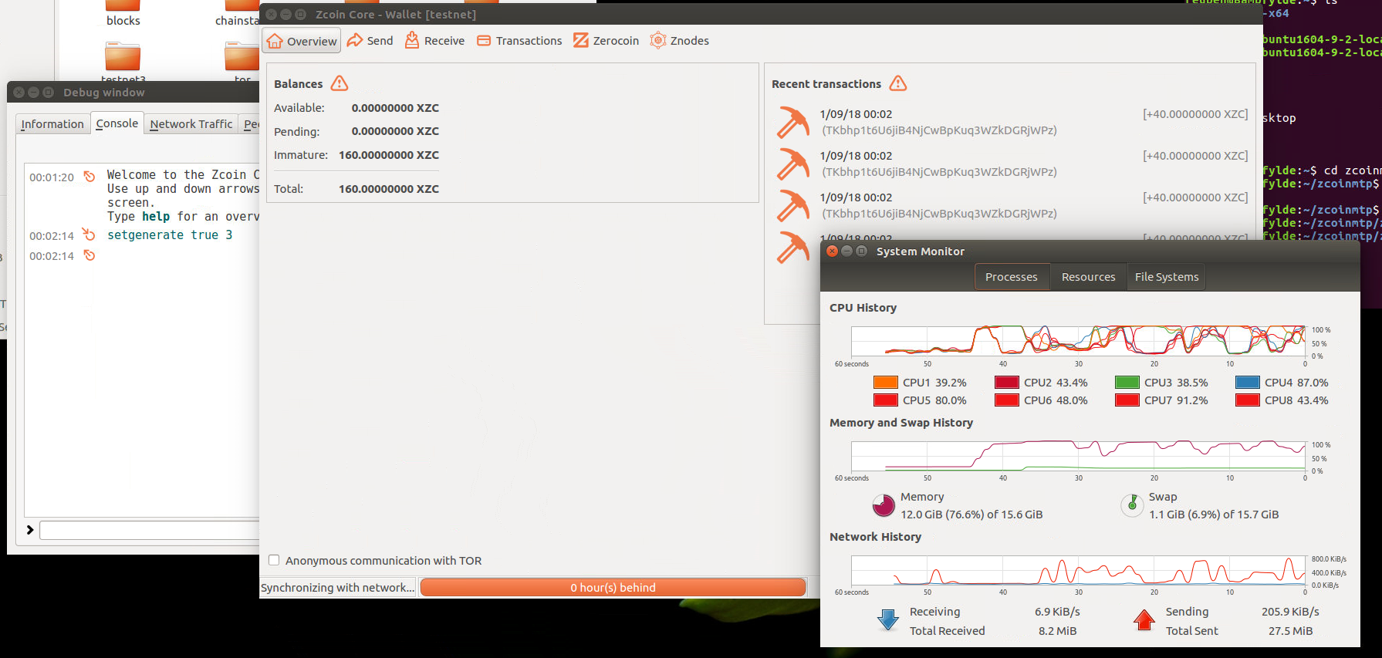Click the first mined transaction pickaxe icon
Screen dimensions: 1382x658
tap(792, 122)
